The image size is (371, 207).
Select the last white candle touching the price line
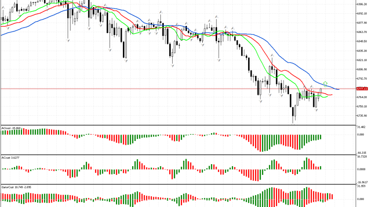click(x=321, y=92)
